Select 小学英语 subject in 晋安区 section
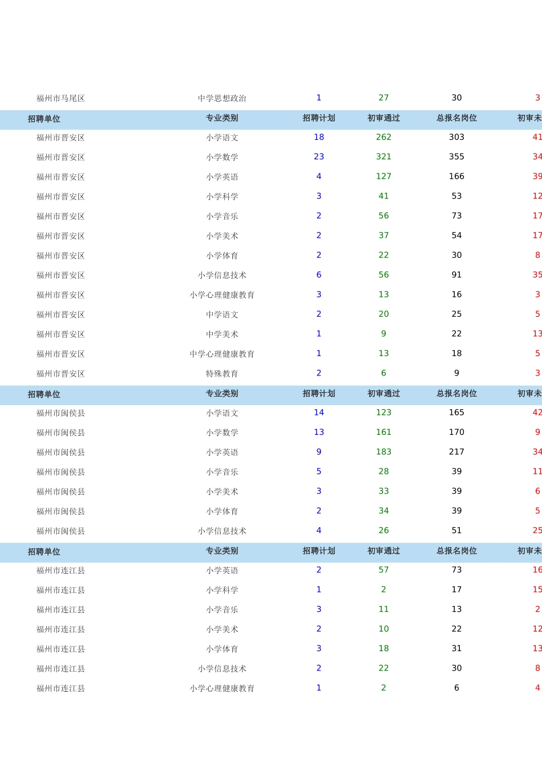 click(x=222, y=177)
